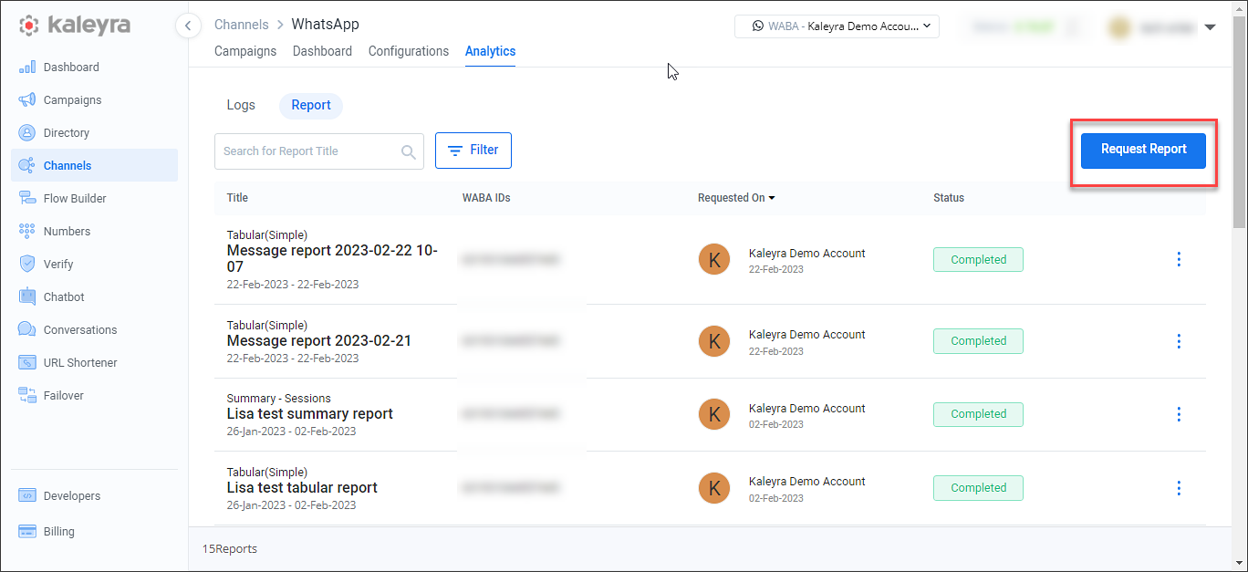Click the search magnifier icon
The image size is (1248, 572).
click(x=409, y=151)
